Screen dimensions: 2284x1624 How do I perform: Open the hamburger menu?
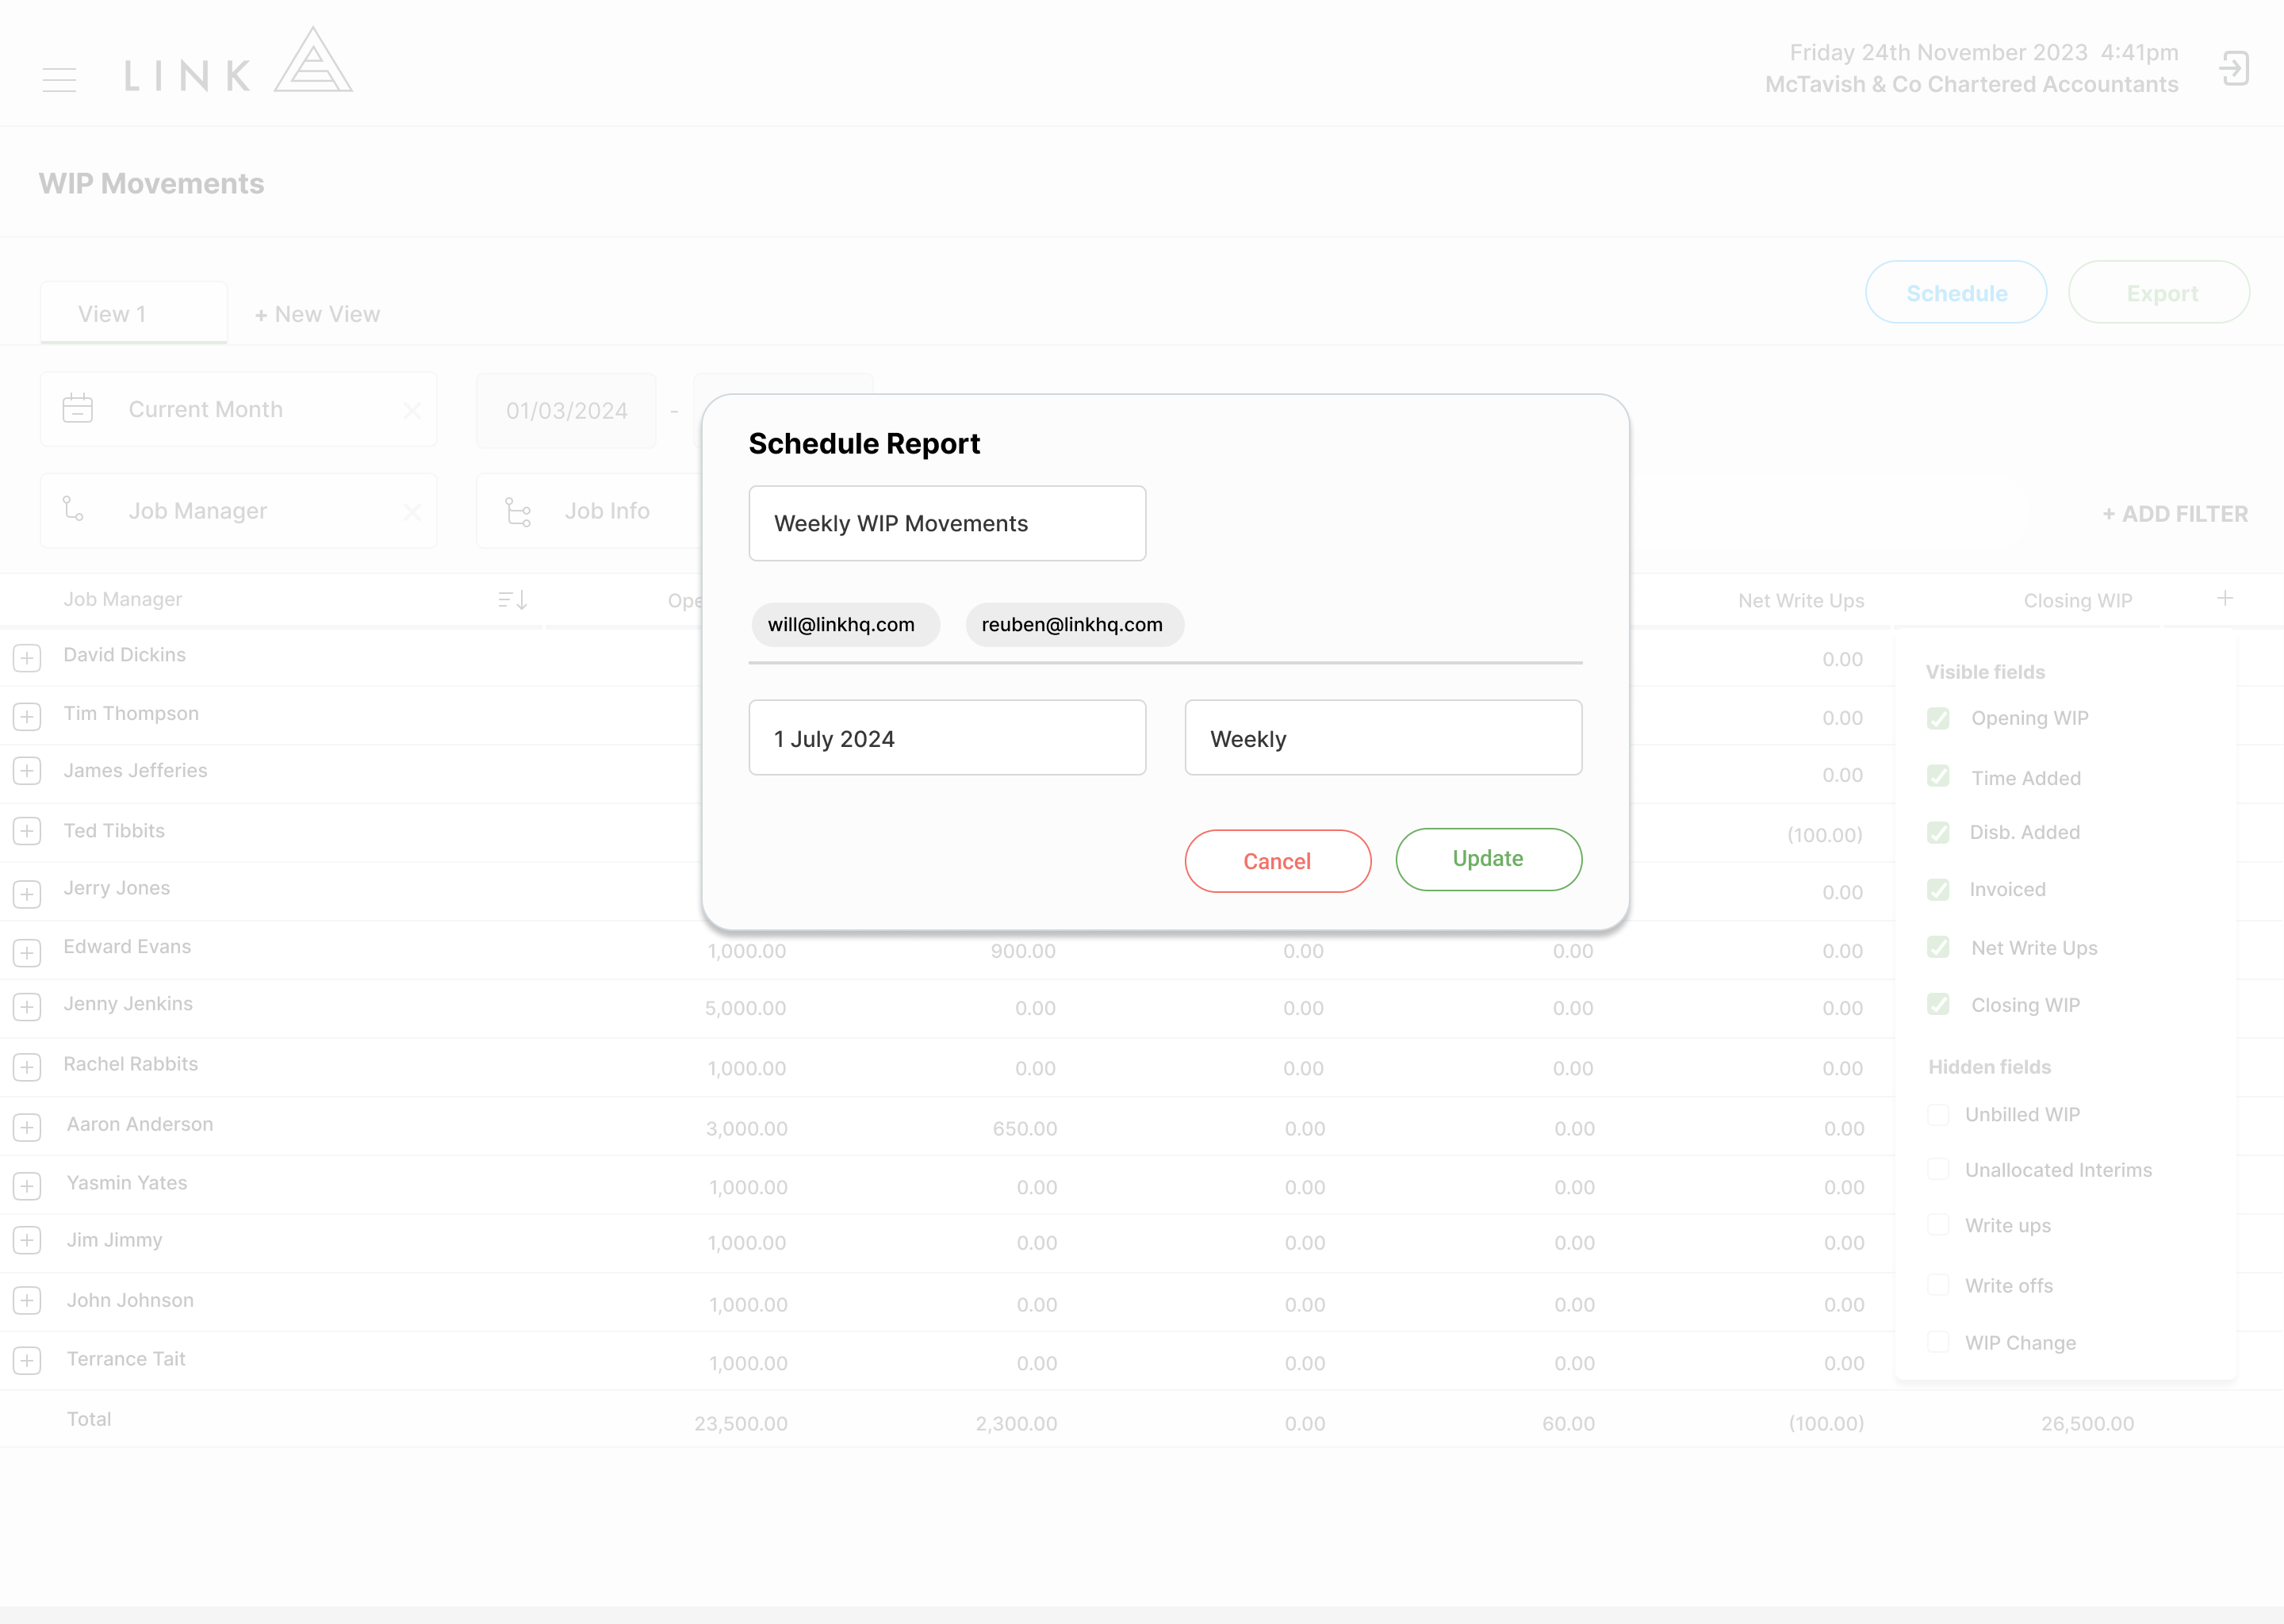[59, 79]
